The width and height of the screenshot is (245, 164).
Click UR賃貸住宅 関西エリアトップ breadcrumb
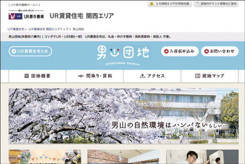click(49, 29)
